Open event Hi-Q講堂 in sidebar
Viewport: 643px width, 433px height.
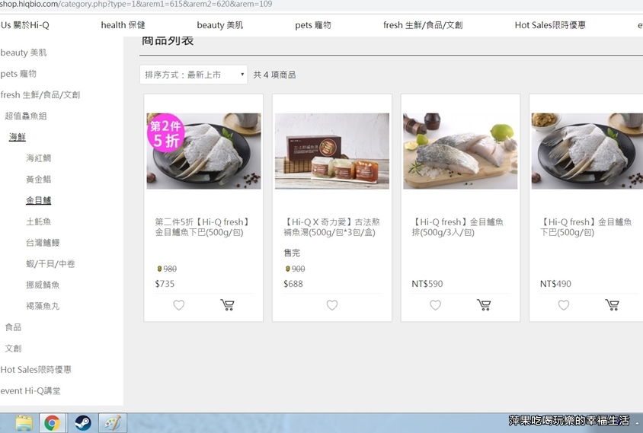click(x=30, y=391)
